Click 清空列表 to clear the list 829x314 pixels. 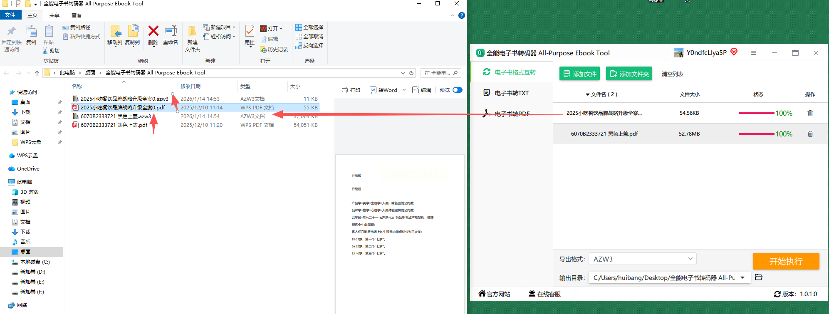(x=673, y=74)
